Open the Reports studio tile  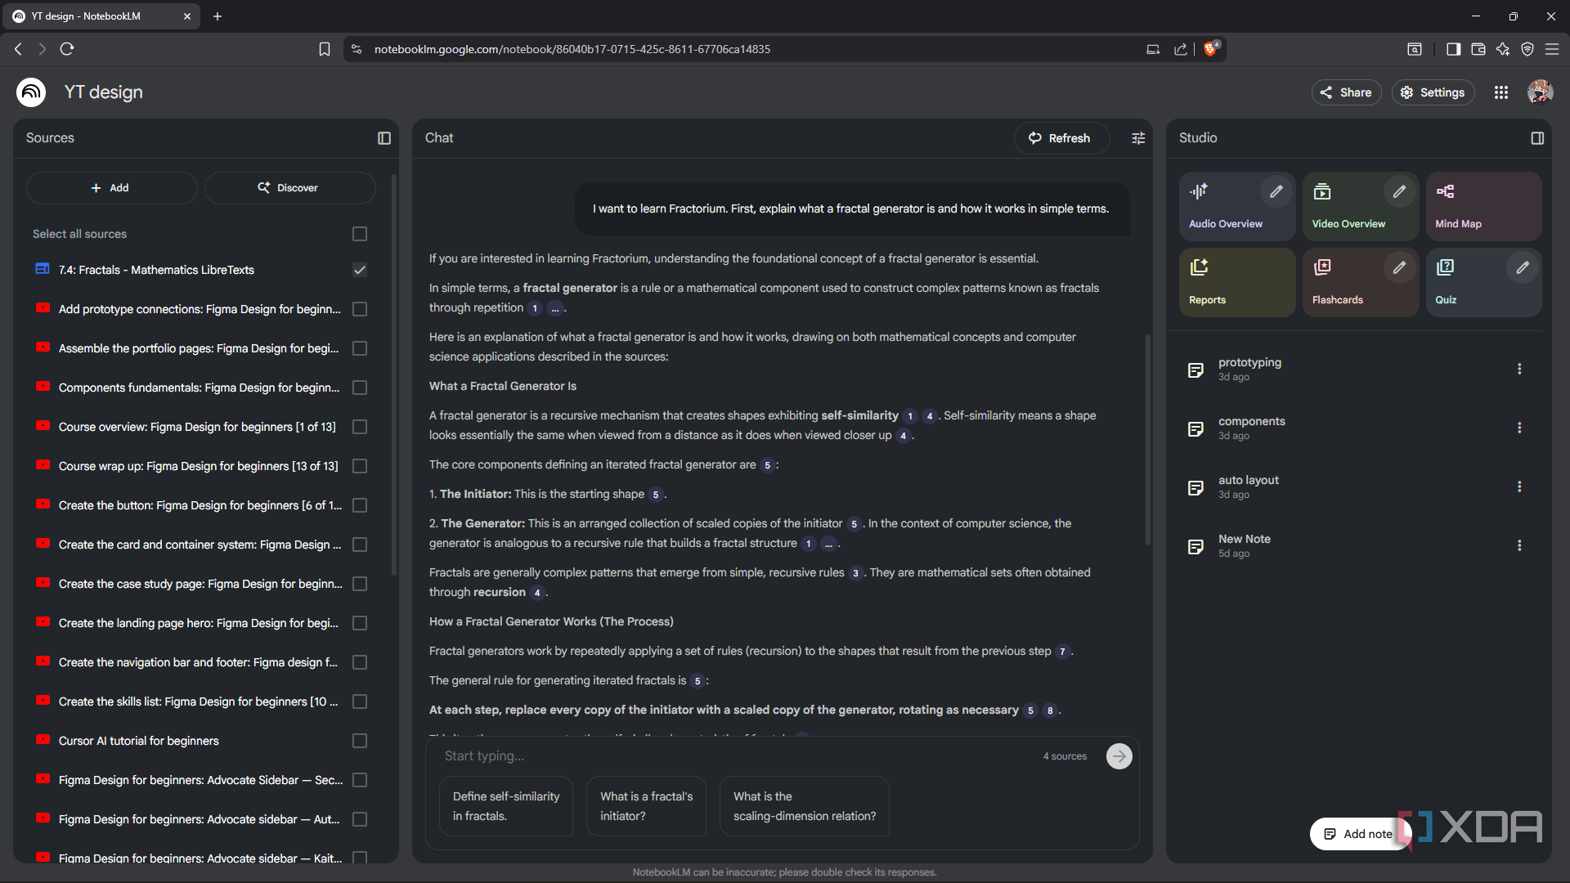point(1237,282)
